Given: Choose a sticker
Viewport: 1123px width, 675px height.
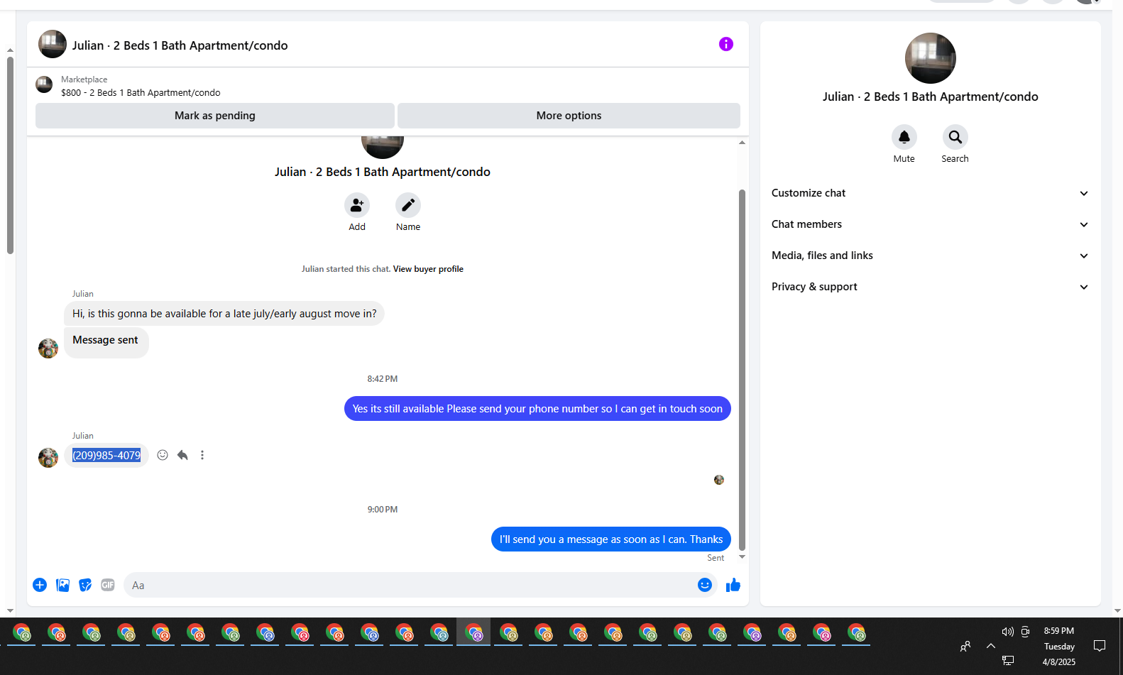Looking at the screenshot, I should click(85, 585).
